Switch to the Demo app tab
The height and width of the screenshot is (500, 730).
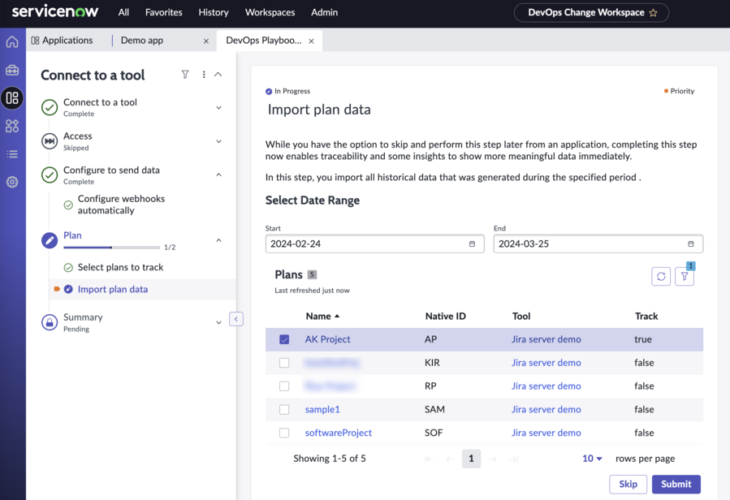(x=141, y=41)
